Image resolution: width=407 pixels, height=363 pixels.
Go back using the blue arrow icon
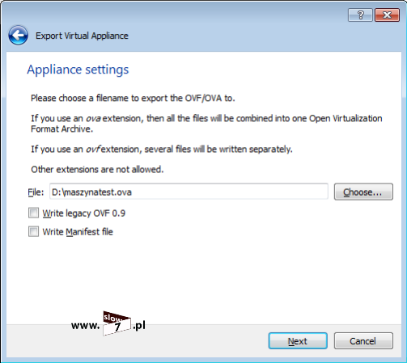coord(18,35)
